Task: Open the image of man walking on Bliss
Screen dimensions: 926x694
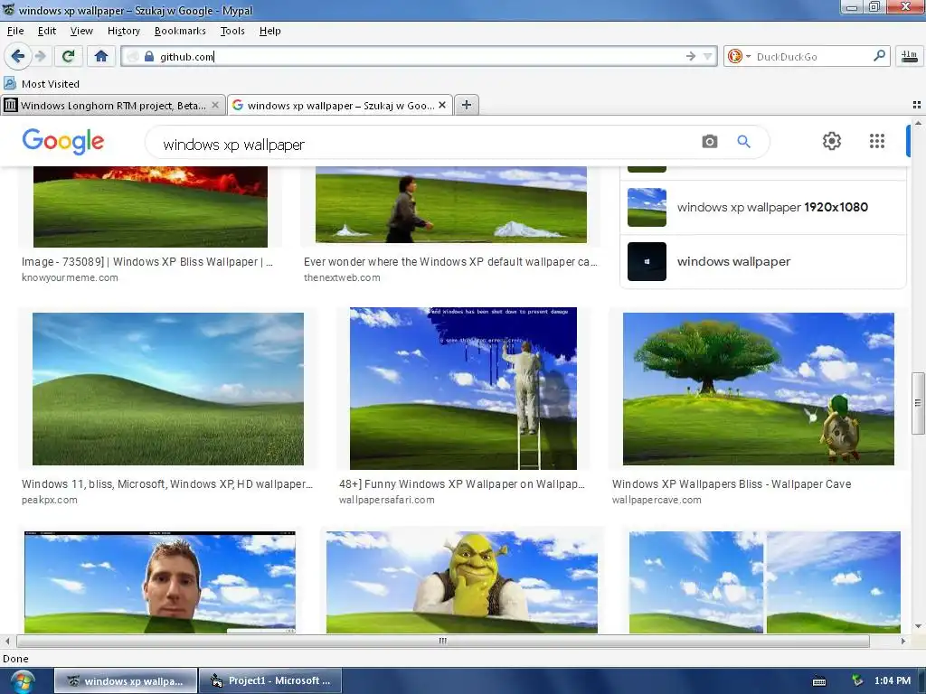Action: pyautogui.click(x=451, y=204)
